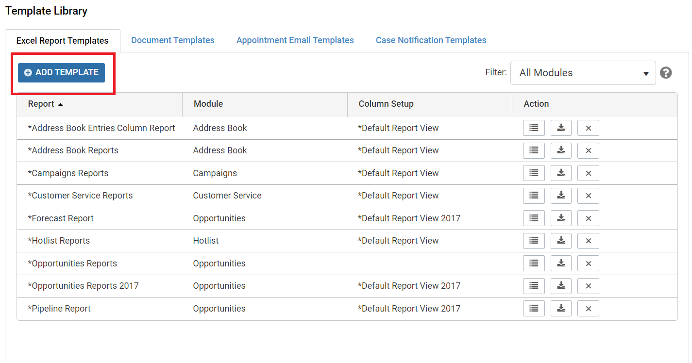Viewport: 692px width, 363px height.
Task: Delete the *Opportunities Reports template without 2017
Action: 588,264
